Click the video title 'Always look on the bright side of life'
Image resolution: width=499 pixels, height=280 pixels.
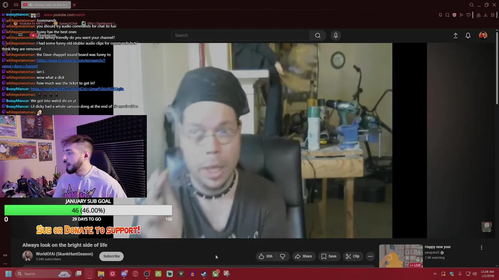tap(65, 245)
